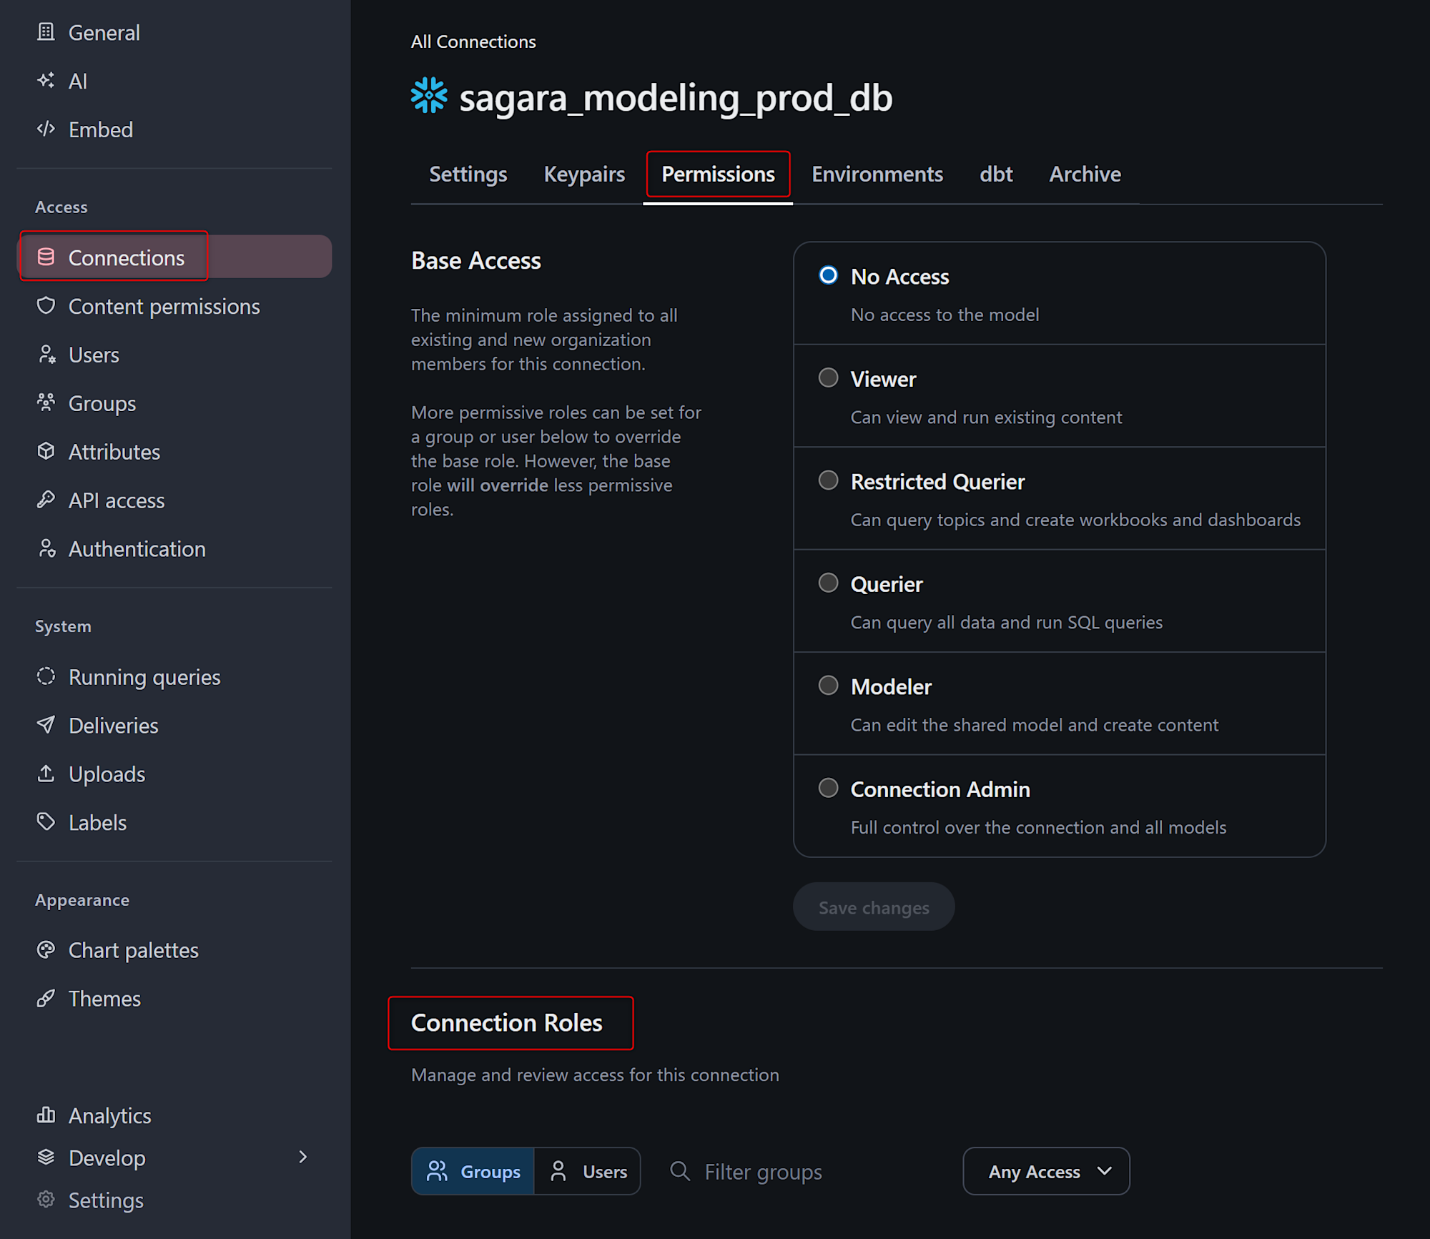Screen dimensions: 1430x1239
Task: Expand the Develop menu chevron
Action: [x=302, y=1157]
